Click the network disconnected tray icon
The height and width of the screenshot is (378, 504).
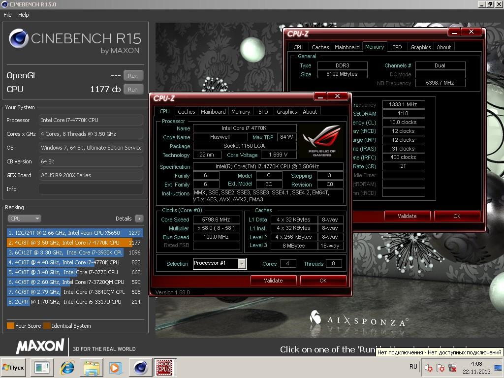pos(453,368)
